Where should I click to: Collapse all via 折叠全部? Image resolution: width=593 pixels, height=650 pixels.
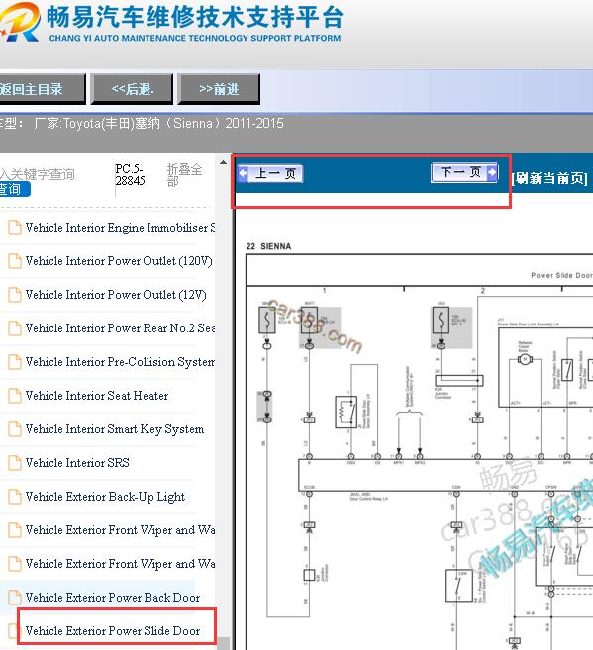[184, 176]
